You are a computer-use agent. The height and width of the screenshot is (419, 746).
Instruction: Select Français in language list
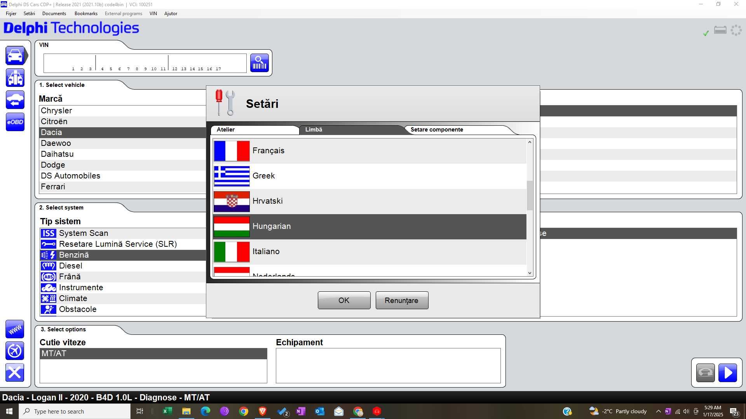pos(370,151)
